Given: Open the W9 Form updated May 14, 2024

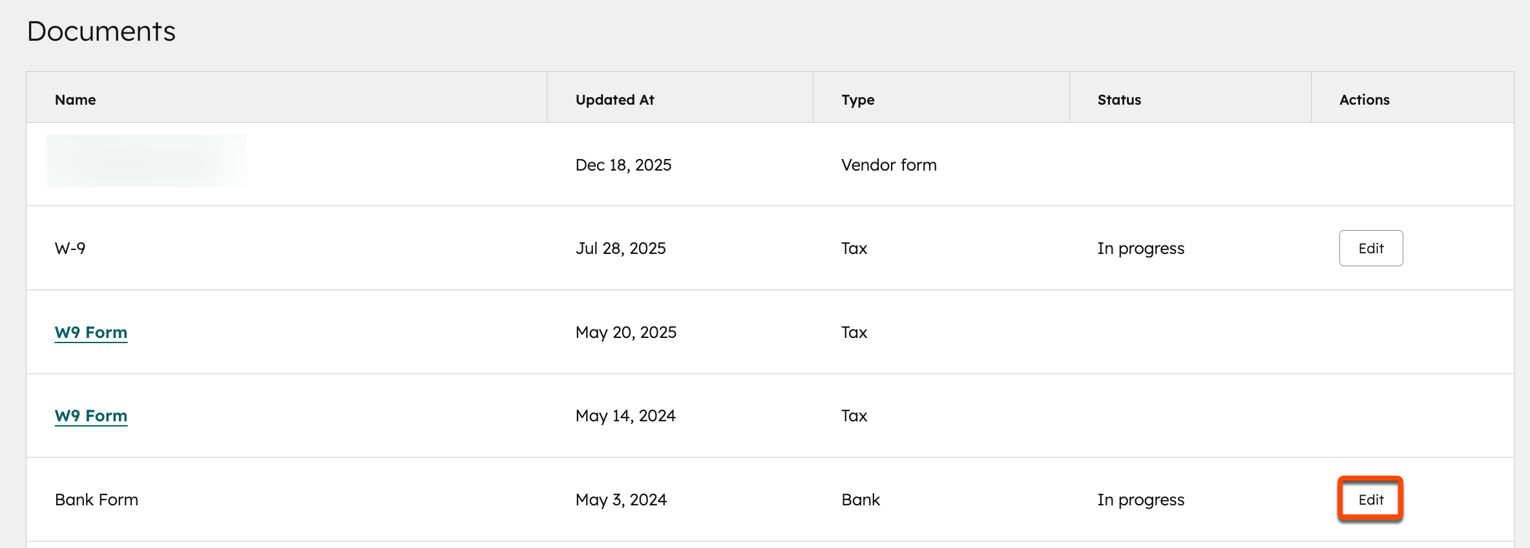Looking at the screenshot, I should coord(91,416).
